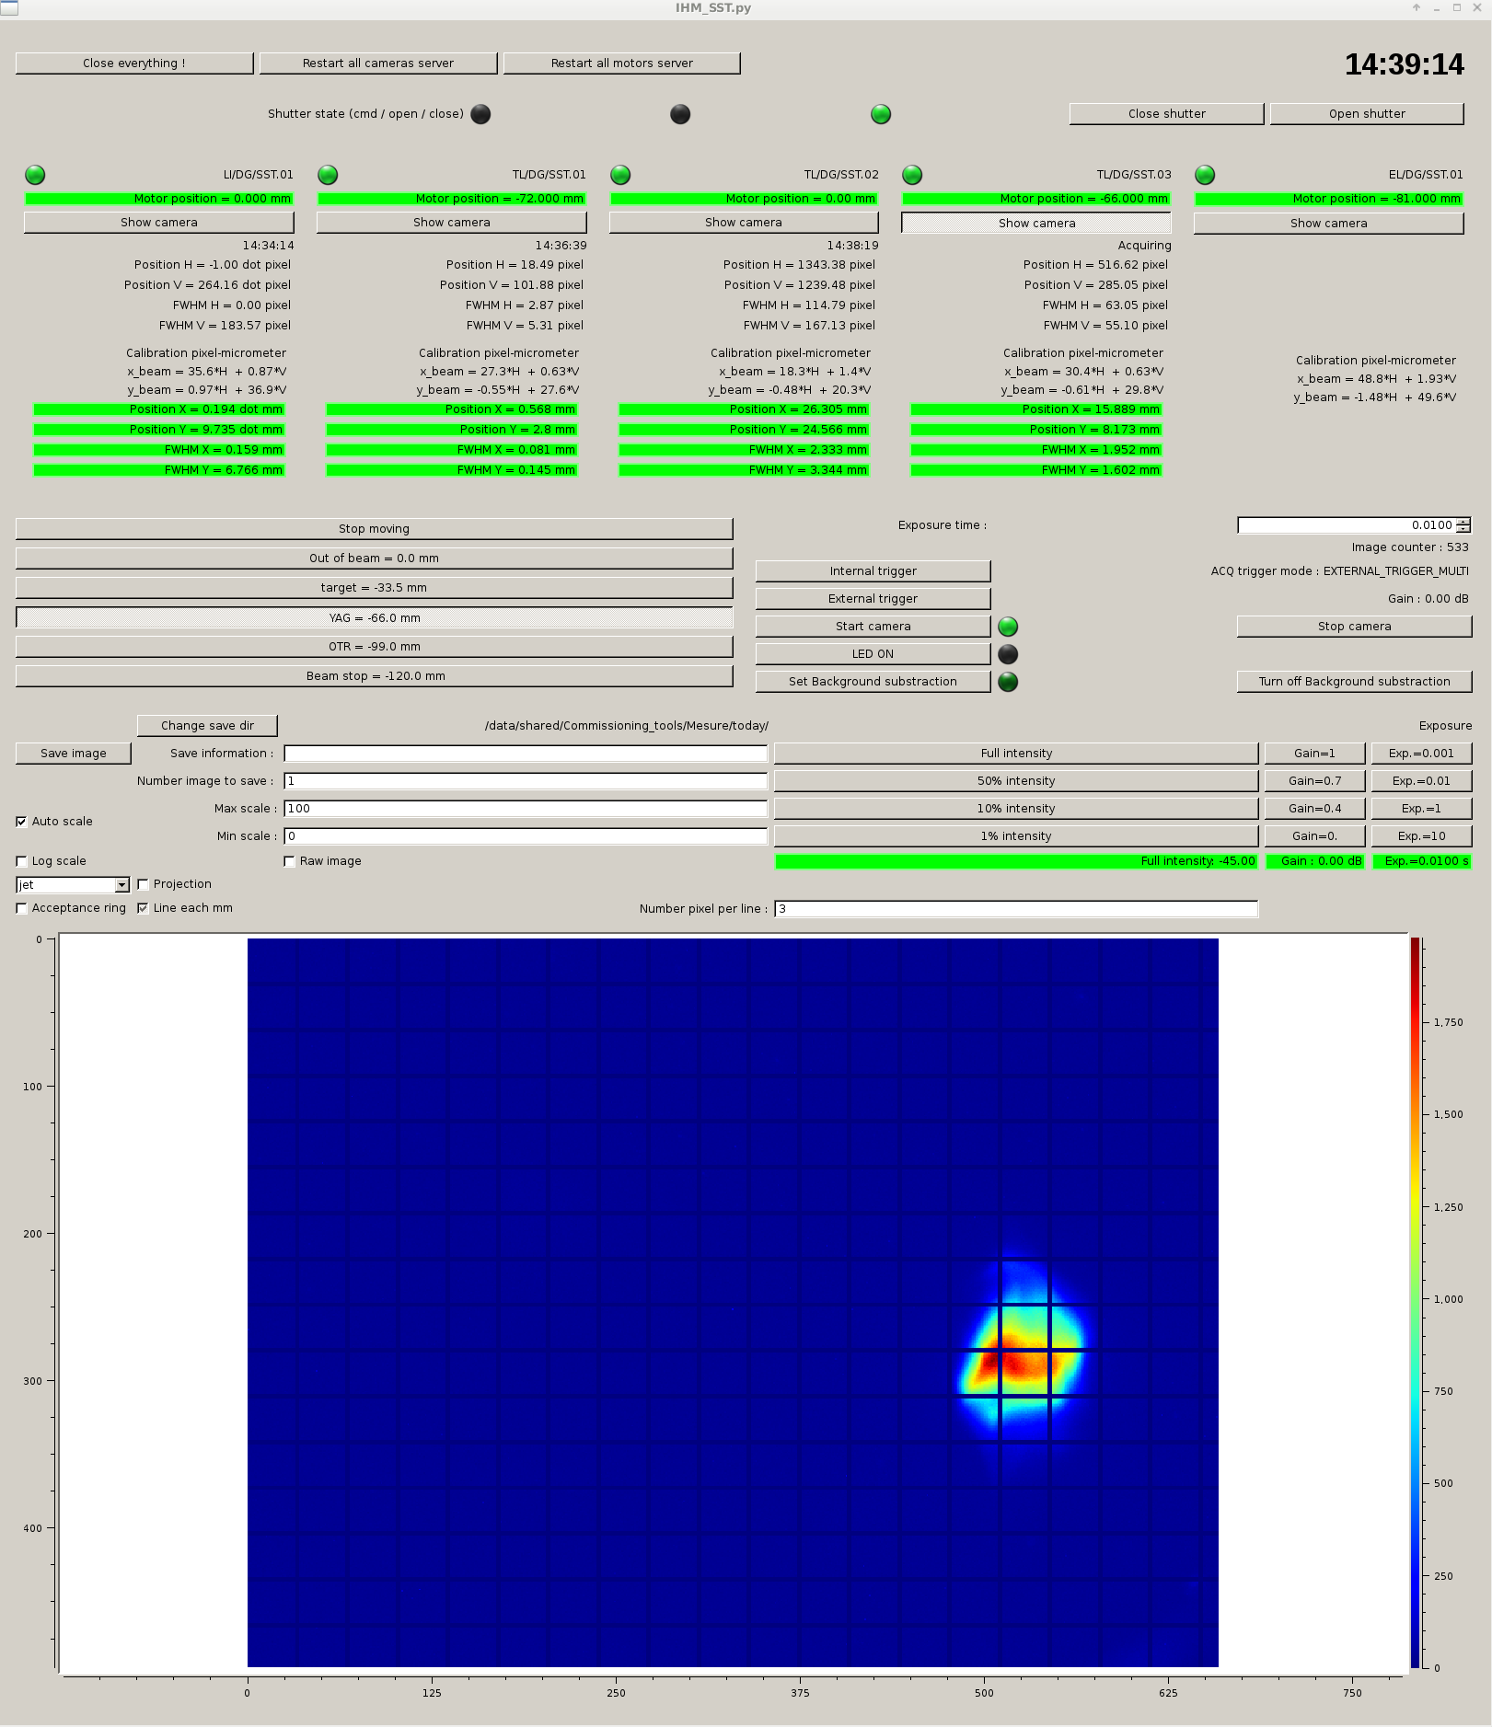Click the shutter cmd state indicator
This screenshot has height=1727, width=1492.
[x=480, y=114]
